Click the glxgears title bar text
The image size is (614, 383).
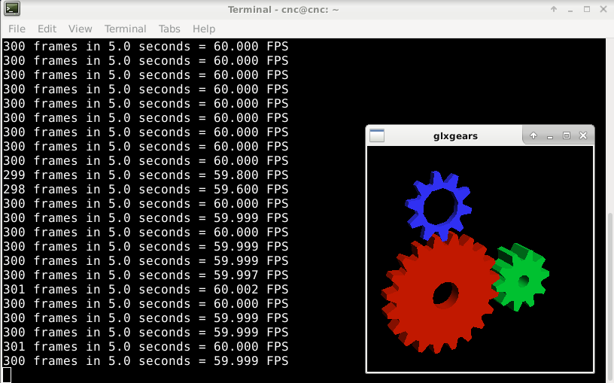(455, 136)
